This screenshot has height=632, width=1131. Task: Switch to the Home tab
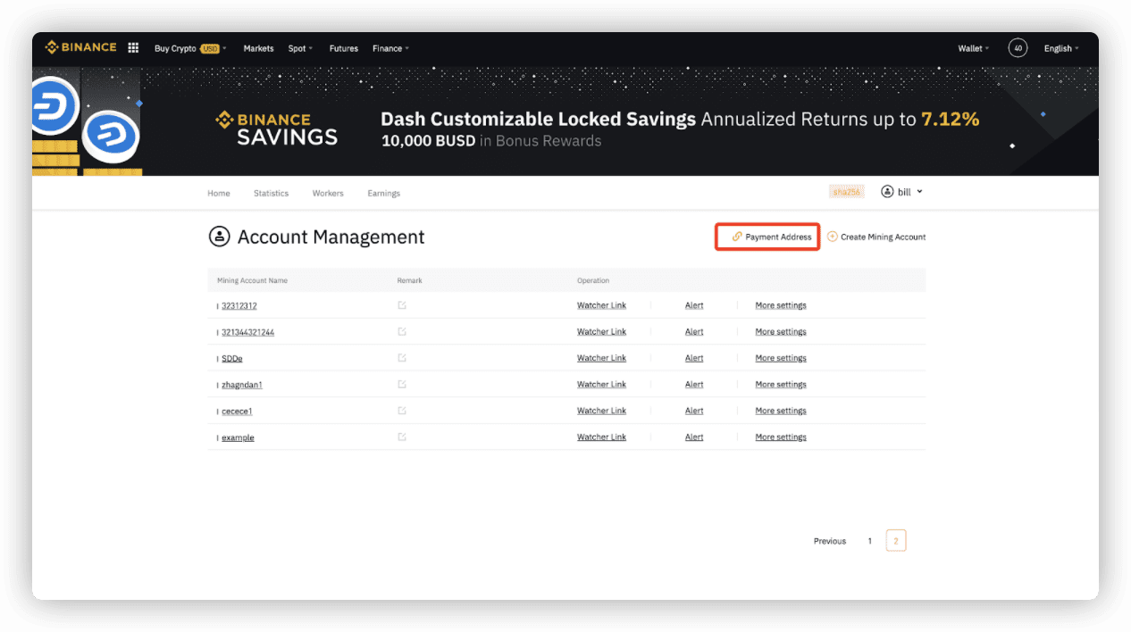tap(219, 193)
